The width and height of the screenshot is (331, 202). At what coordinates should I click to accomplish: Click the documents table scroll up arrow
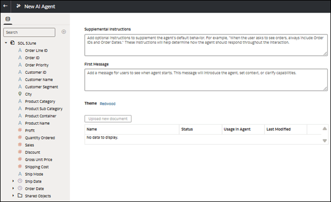point(324,129)
